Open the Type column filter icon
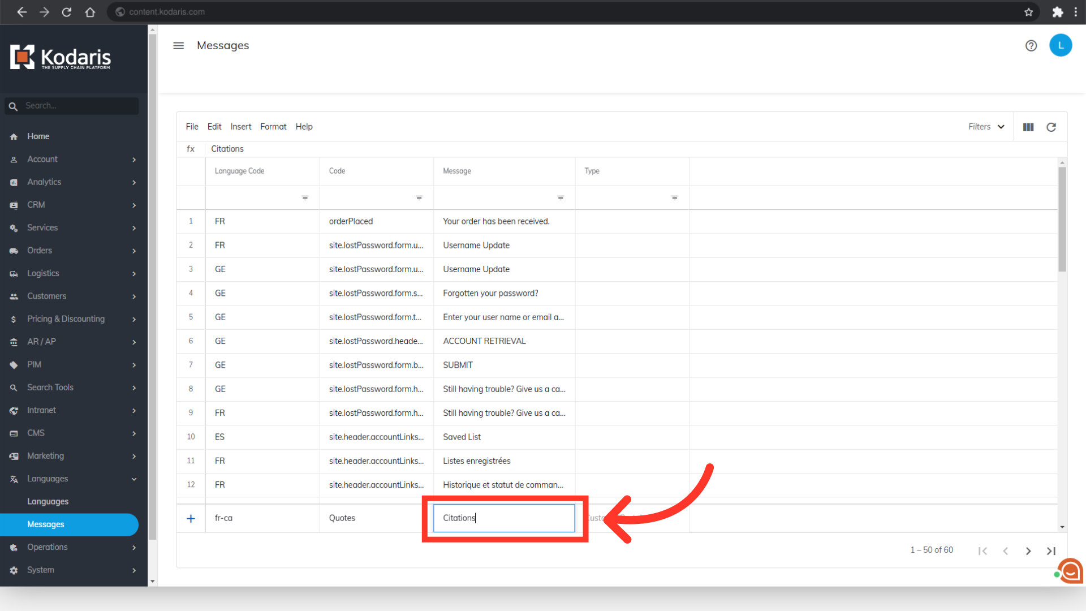 coord(674,198)
